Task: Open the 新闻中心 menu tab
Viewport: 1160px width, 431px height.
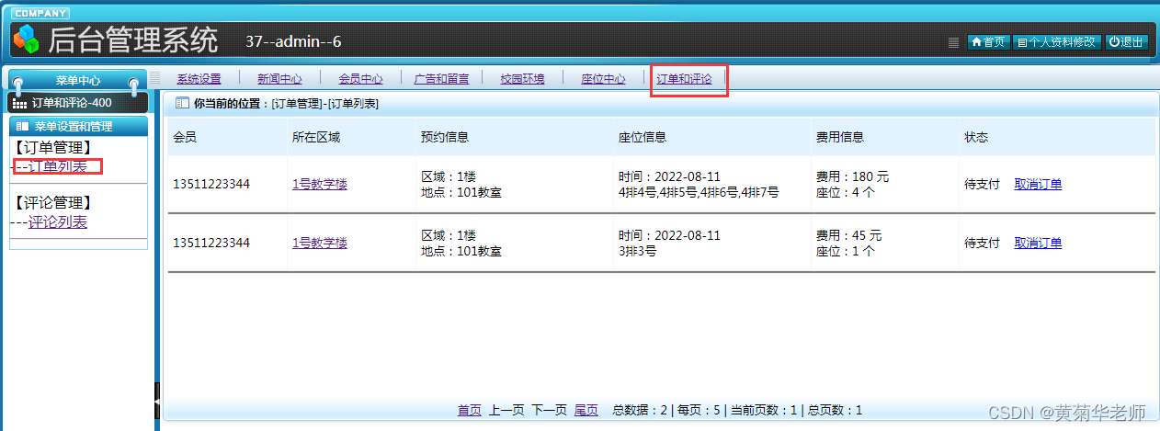Action: click(279, 79)
